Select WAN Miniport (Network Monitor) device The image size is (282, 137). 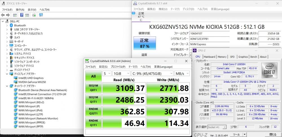pos(38,118)
